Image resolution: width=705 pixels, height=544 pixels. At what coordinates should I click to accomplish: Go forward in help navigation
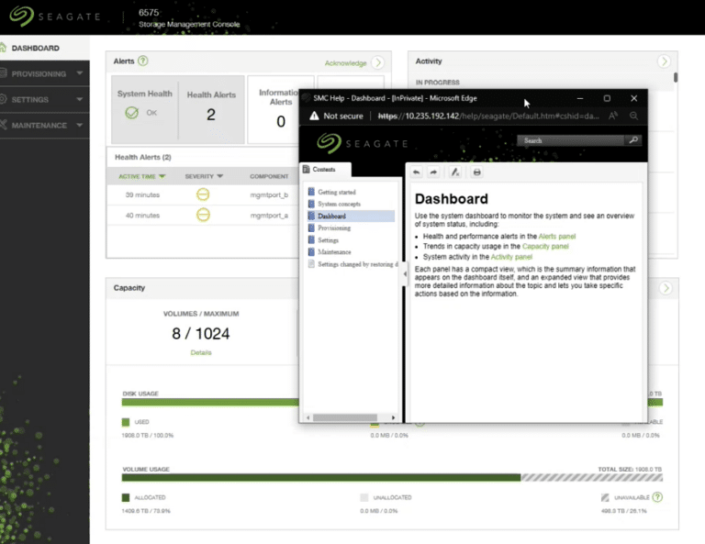[x=433, y=172]
